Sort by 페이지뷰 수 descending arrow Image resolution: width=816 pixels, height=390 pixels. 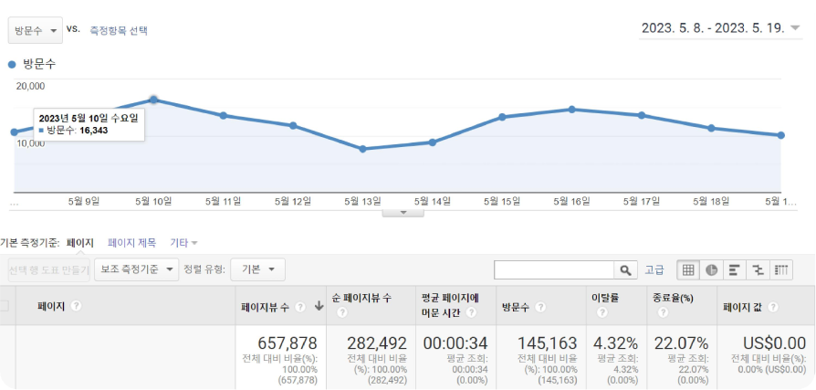[x=319, y=307]
